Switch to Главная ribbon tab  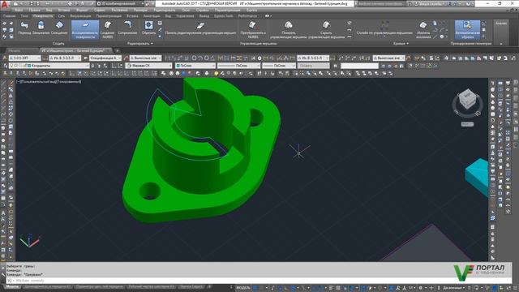coord(9,15)
